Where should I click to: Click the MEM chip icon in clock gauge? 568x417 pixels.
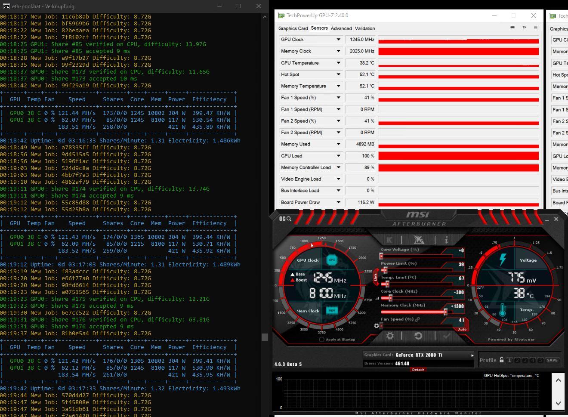point(332,310)
